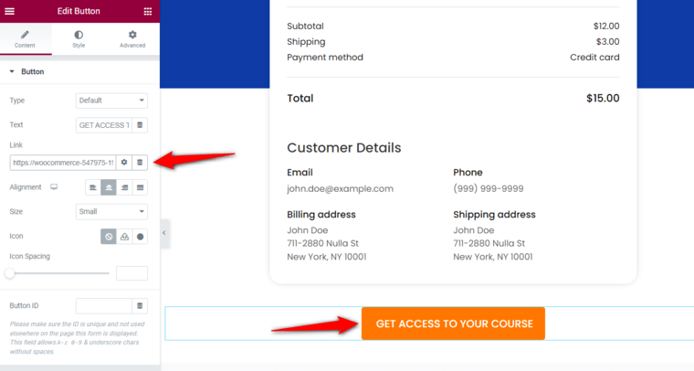Open dynamic tags for Link field
The height and width of the screenshot is (371, 694).
point(140,163)
